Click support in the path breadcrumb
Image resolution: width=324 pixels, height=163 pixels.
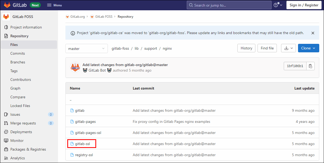(151, 48)
